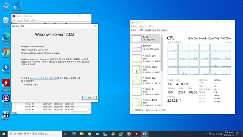Click the active Task Manager taskbar icon
Screen dimensions: 243x137
tap(144, 134)
